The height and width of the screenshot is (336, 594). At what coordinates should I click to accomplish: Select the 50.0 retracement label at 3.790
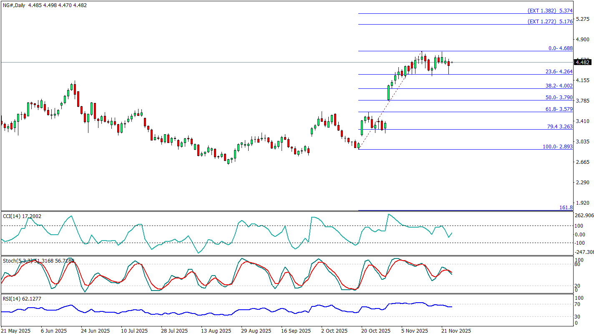[559, 97]
